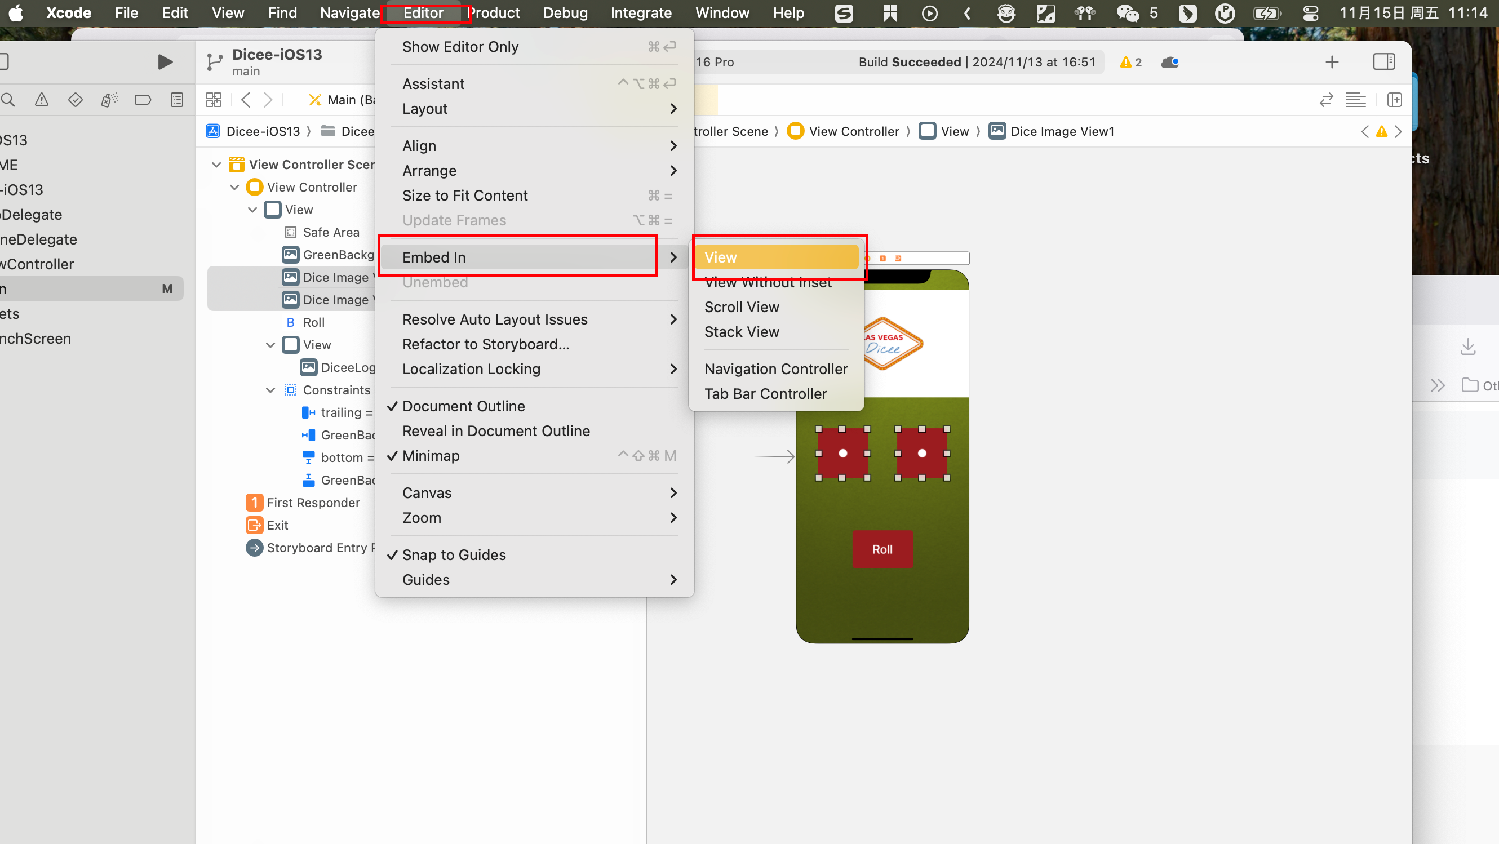Open the Find navigator magnifier icon
The width and height of the screenshot is (1499, 844).
(7, 100)
